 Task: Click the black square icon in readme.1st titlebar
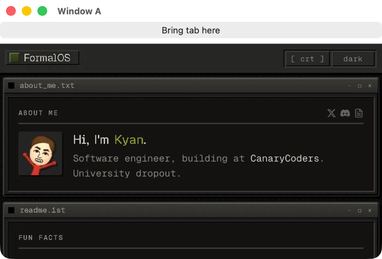click(x=11, y=210)
